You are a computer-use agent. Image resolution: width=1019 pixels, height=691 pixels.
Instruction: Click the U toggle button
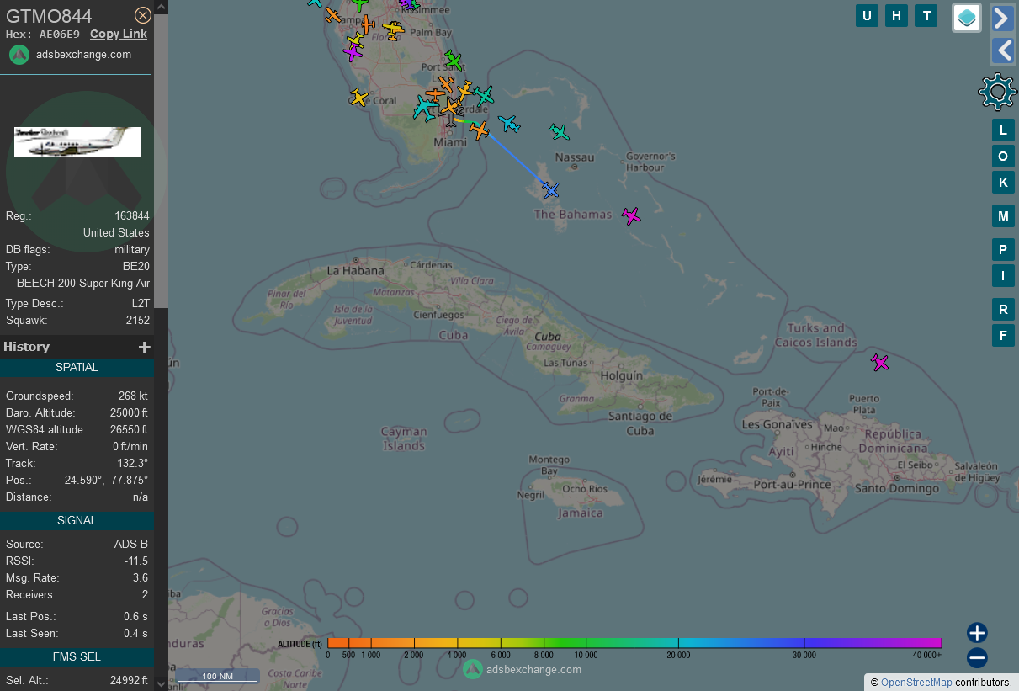coord(867,15)
